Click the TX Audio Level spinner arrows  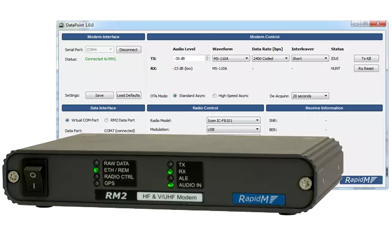coord(208,58)
